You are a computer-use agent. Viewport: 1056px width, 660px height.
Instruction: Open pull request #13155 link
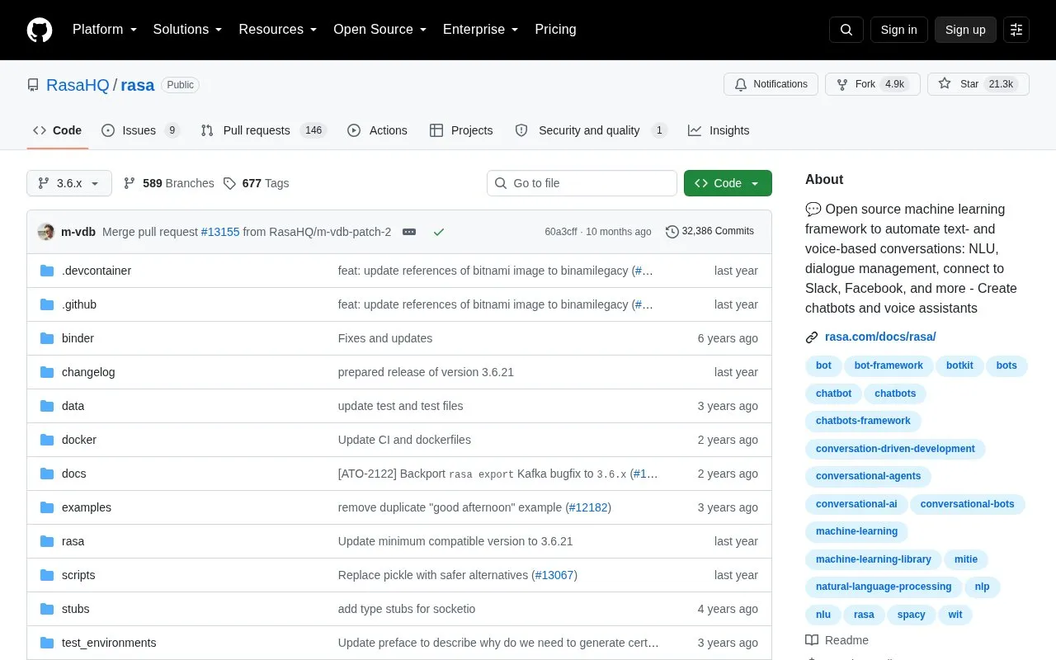(x=220, y=232)
